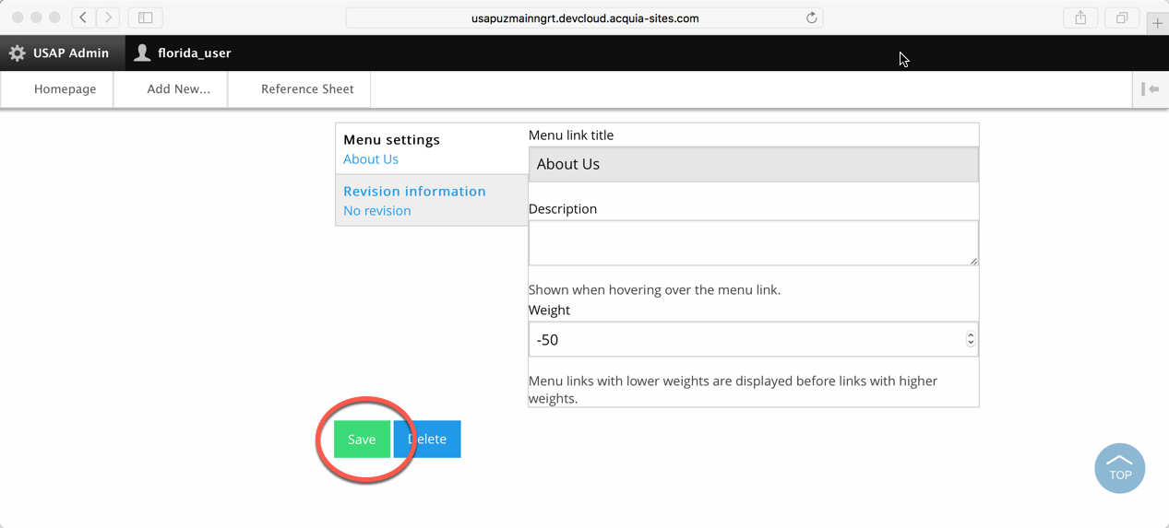This screenshot has width=1169, height=528.
Task: Reload the page with refresh icon
Action: [811, 18]
